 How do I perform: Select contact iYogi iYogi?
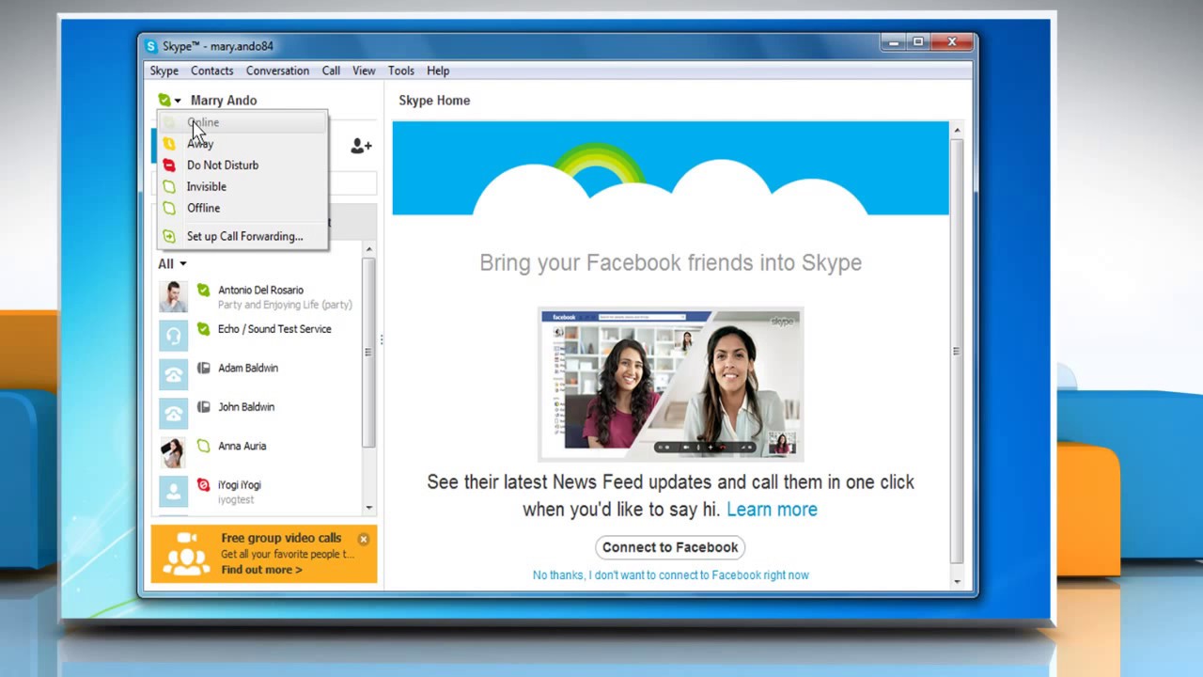257,492
